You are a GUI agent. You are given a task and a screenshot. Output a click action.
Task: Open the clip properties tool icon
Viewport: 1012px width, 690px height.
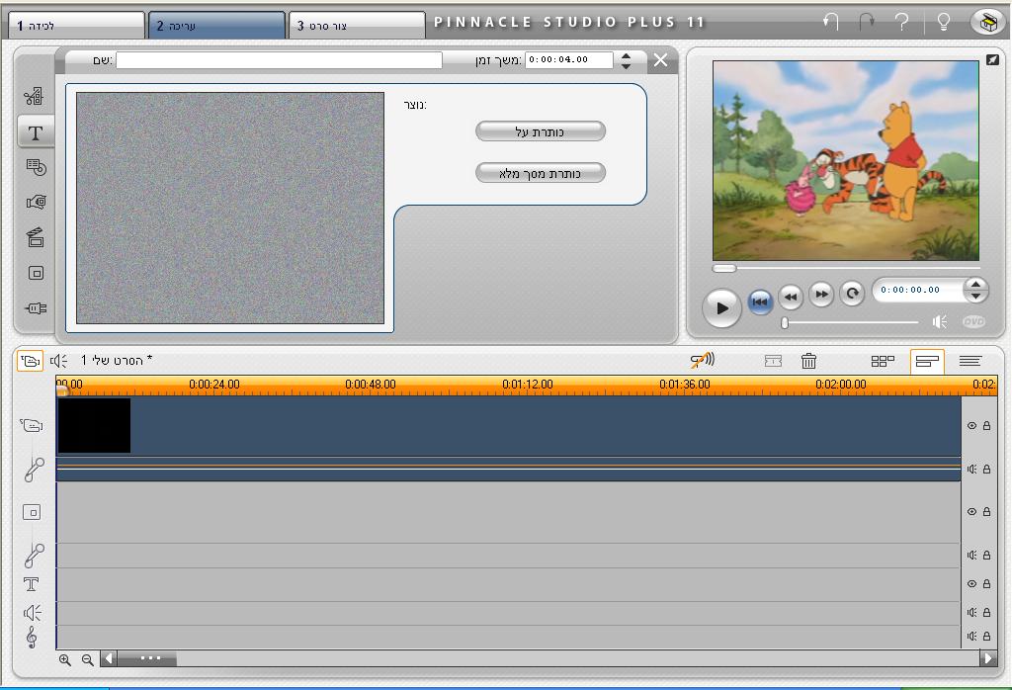tap(35, 97)
